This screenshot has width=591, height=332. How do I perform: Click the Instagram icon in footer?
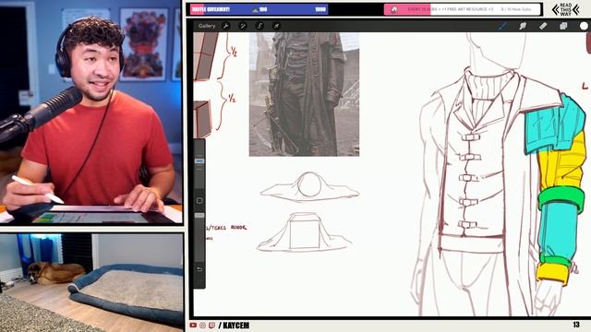tap(202, 325)
